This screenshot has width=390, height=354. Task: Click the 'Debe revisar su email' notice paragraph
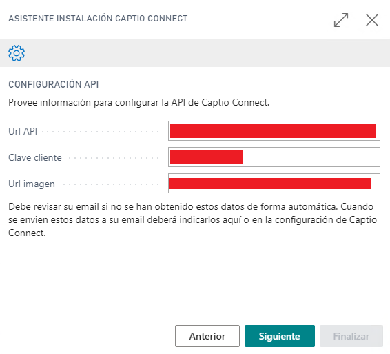pos(192,219)
